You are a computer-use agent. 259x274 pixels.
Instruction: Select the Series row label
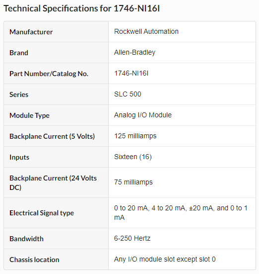click(x=19, y=94)
